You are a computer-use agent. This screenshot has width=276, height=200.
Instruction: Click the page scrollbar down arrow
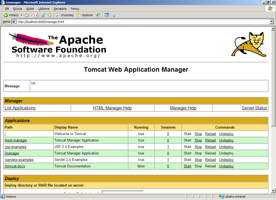273,191
